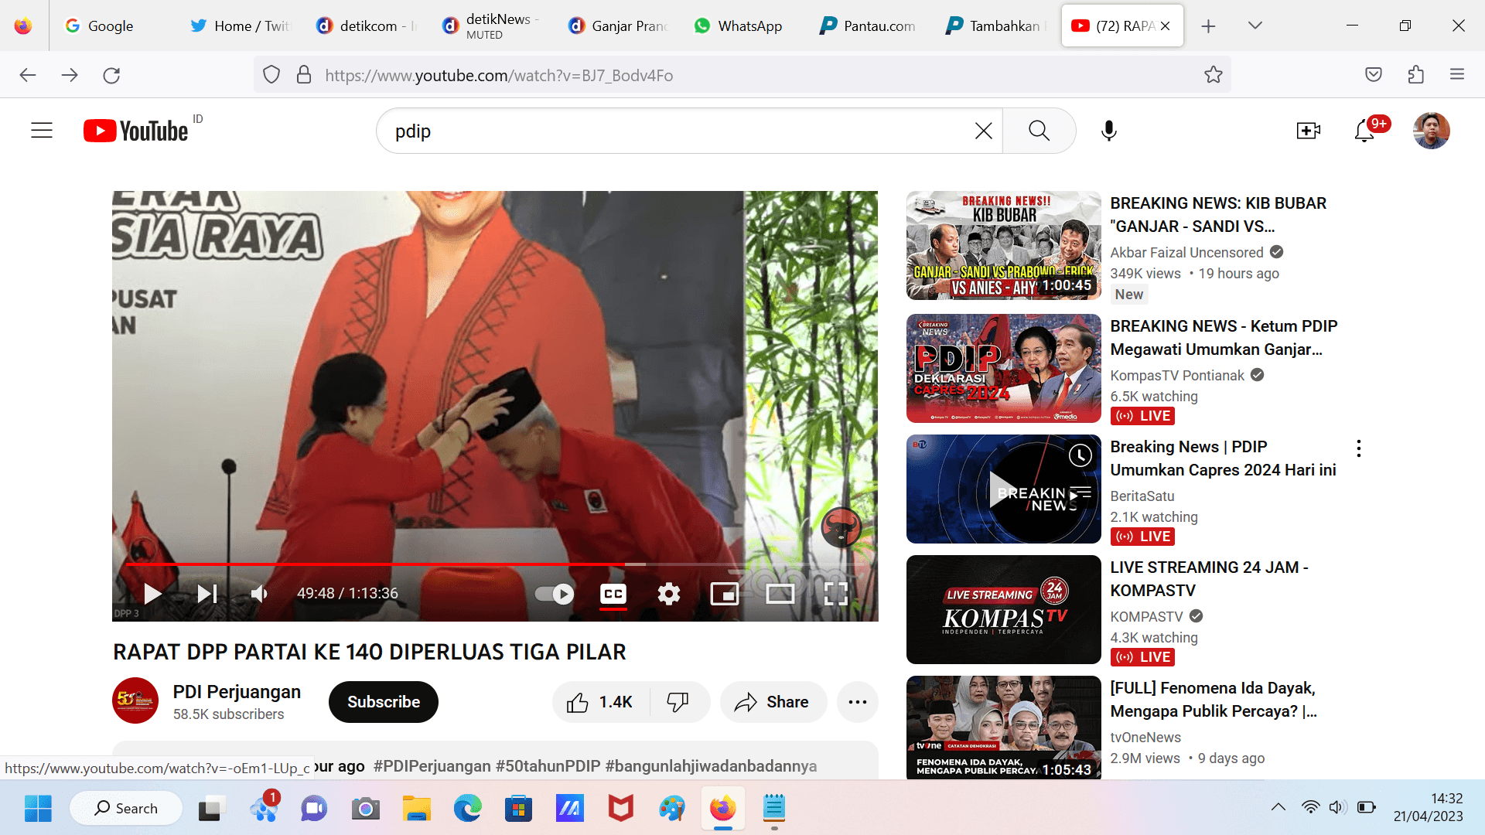Open the taskbar clock and date
The width and height of the screenshot is (1485, 835).
[x=1428, y=807]
